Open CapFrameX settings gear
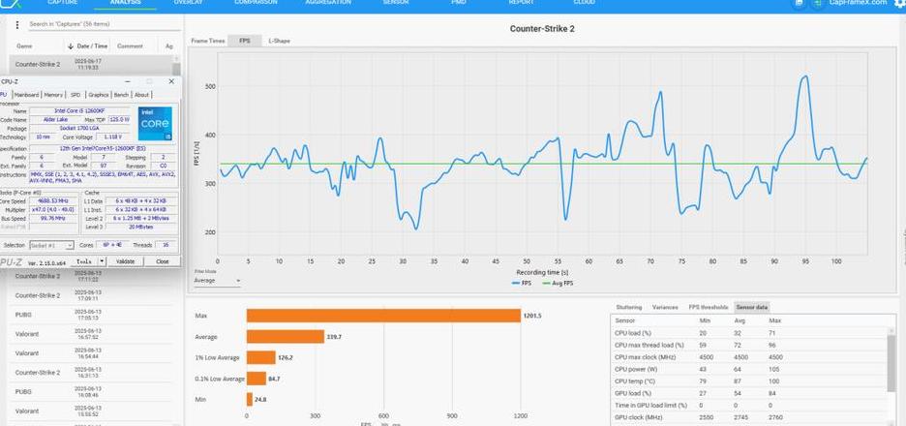The height and width of the screenshot is (426, 906). point(899,3)
